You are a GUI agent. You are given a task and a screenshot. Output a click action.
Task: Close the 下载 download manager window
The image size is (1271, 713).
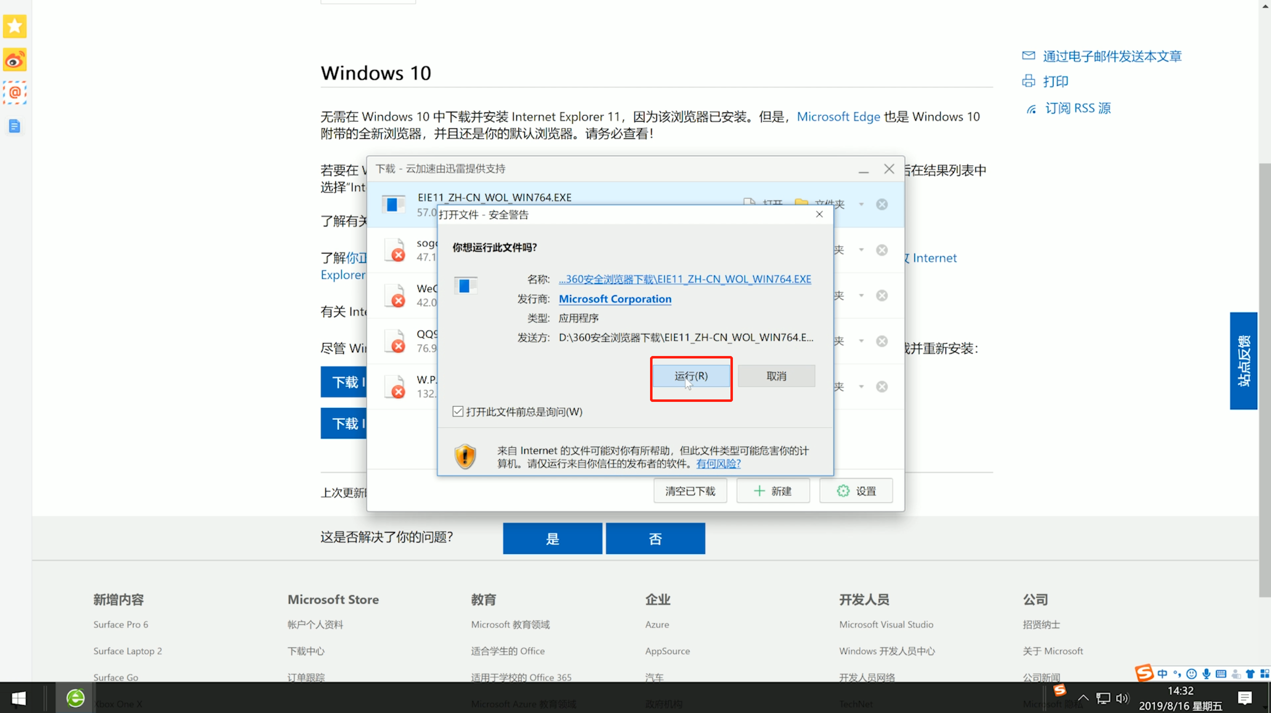889,169
